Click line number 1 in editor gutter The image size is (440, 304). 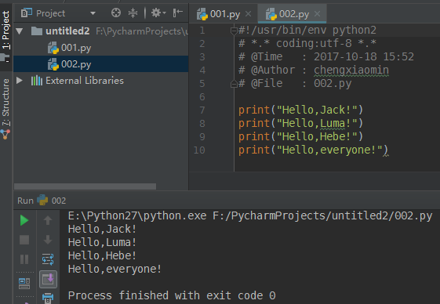[202, 31]
